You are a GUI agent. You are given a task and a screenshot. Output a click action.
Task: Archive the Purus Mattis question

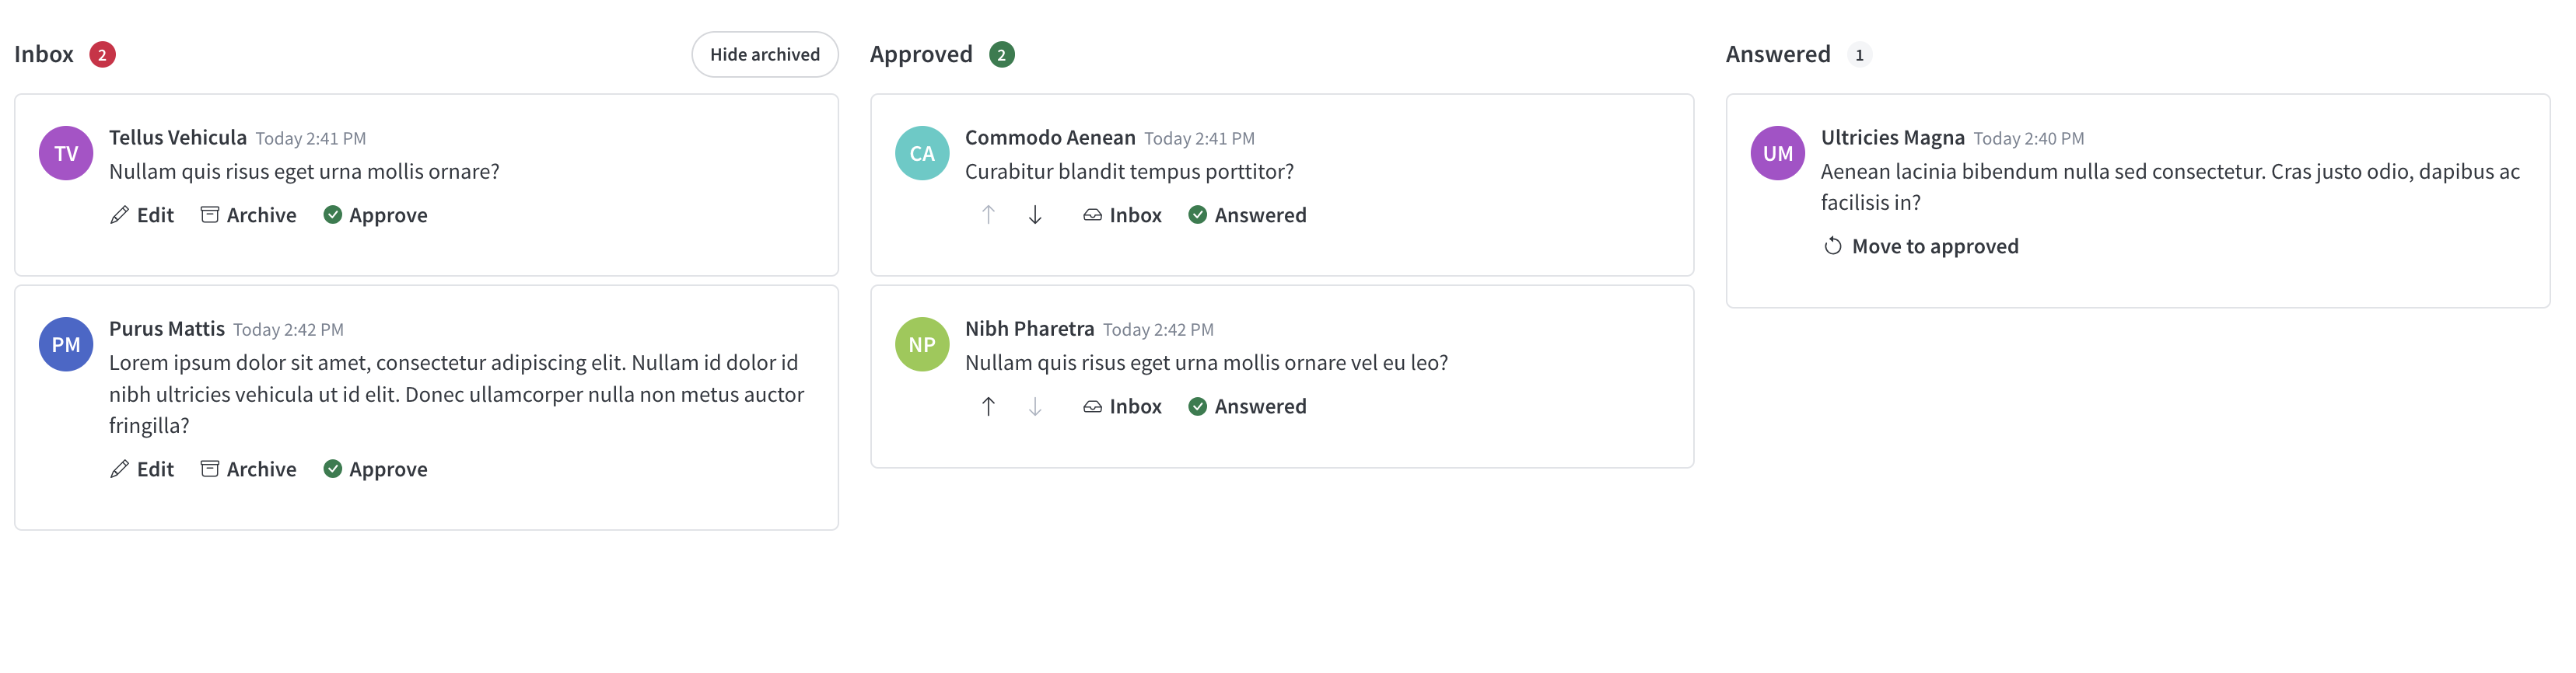(x=248, y=469)
